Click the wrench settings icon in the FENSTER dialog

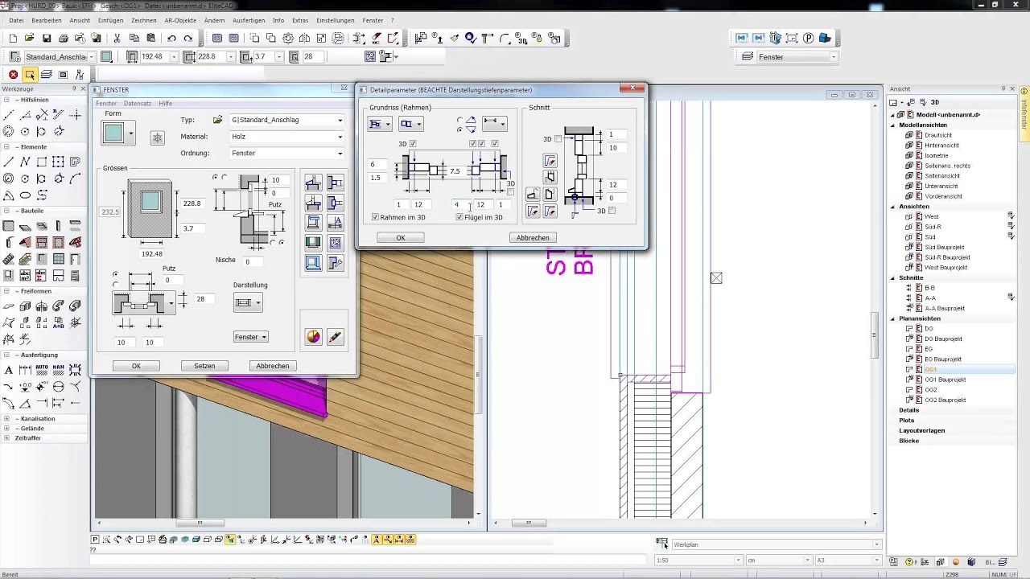point(335,262)
